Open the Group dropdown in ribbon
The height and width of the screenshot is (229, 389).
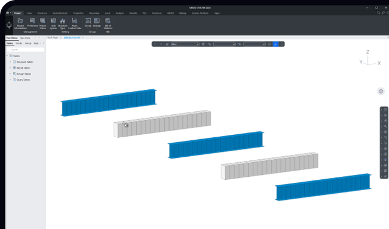pos(88,23)
